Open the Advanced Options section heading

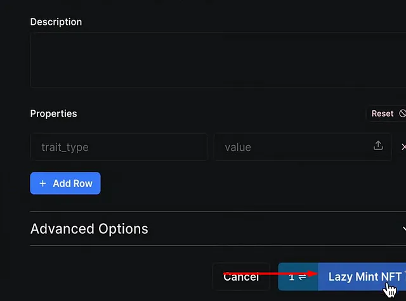[x=89, y=229]
